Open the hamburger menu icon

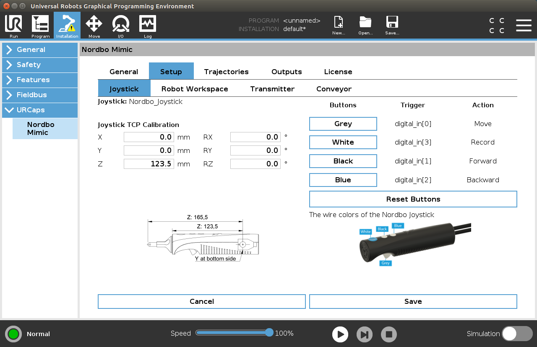point(524,25)
